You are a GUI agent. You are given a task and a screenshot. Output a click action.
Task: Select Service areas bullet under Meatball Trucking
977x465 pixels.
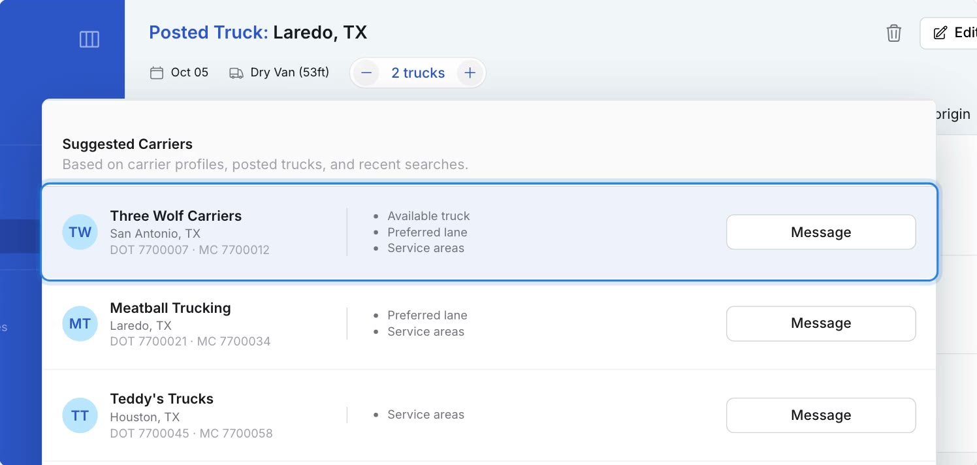pyautogui.click(x=426, y=332)
